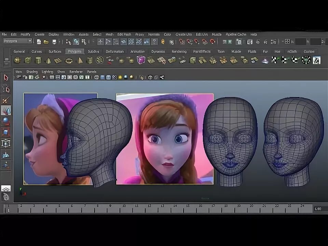Toggle smooth shade all in panel toolbar
328x246 pixels.
pyautogui.click(x=102, y=78)
